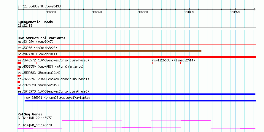Open variant nsv3375629 (Audano2019) label

38,85
